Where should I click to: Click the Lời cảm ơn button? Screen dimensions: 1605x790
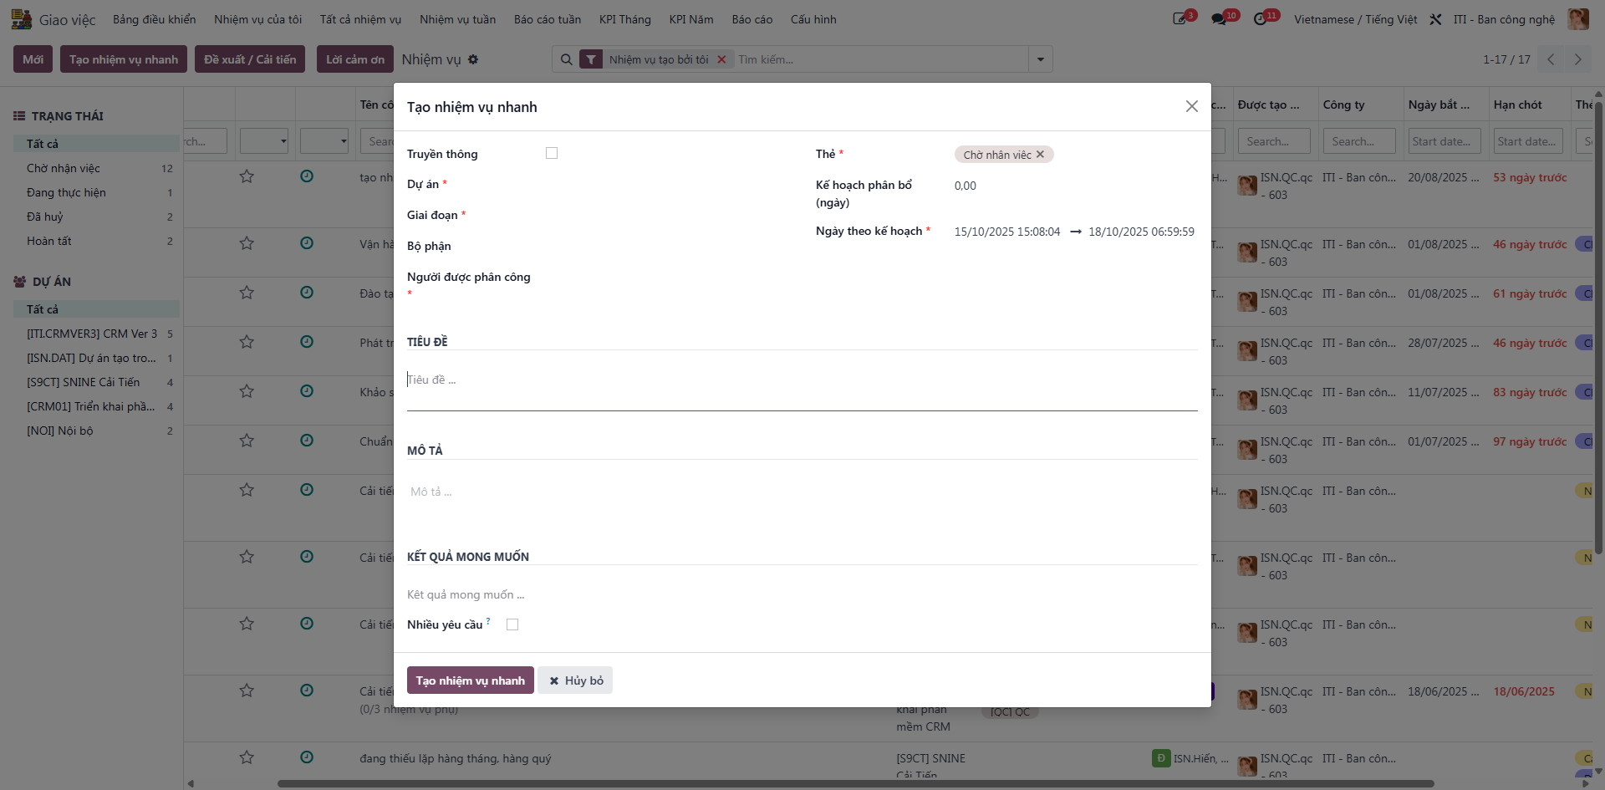coord(355,59)
